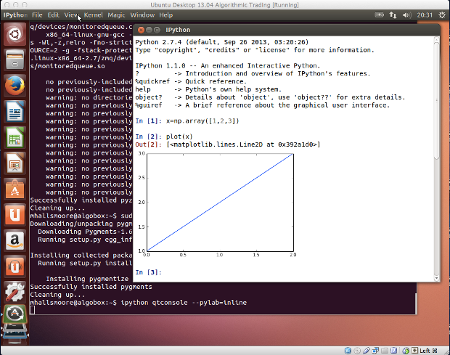Click terminal line 'ipython qtconsole --pylab=inline'
This screenshot has height=355, width=450.
click(184, 303)
